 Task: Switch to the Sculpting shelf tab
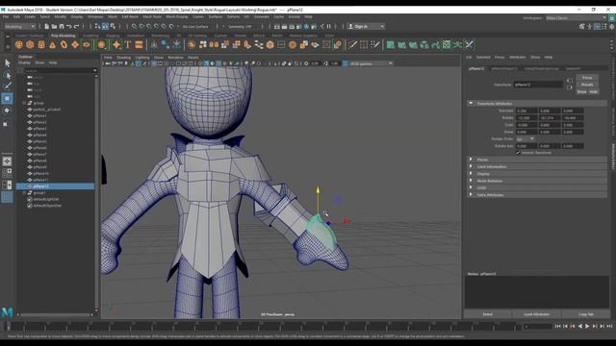point(90,36)
